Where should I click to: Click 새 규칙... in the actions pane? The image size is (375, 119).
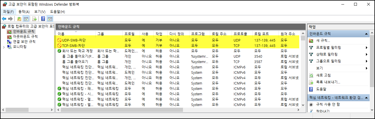[x=323, y=41]
